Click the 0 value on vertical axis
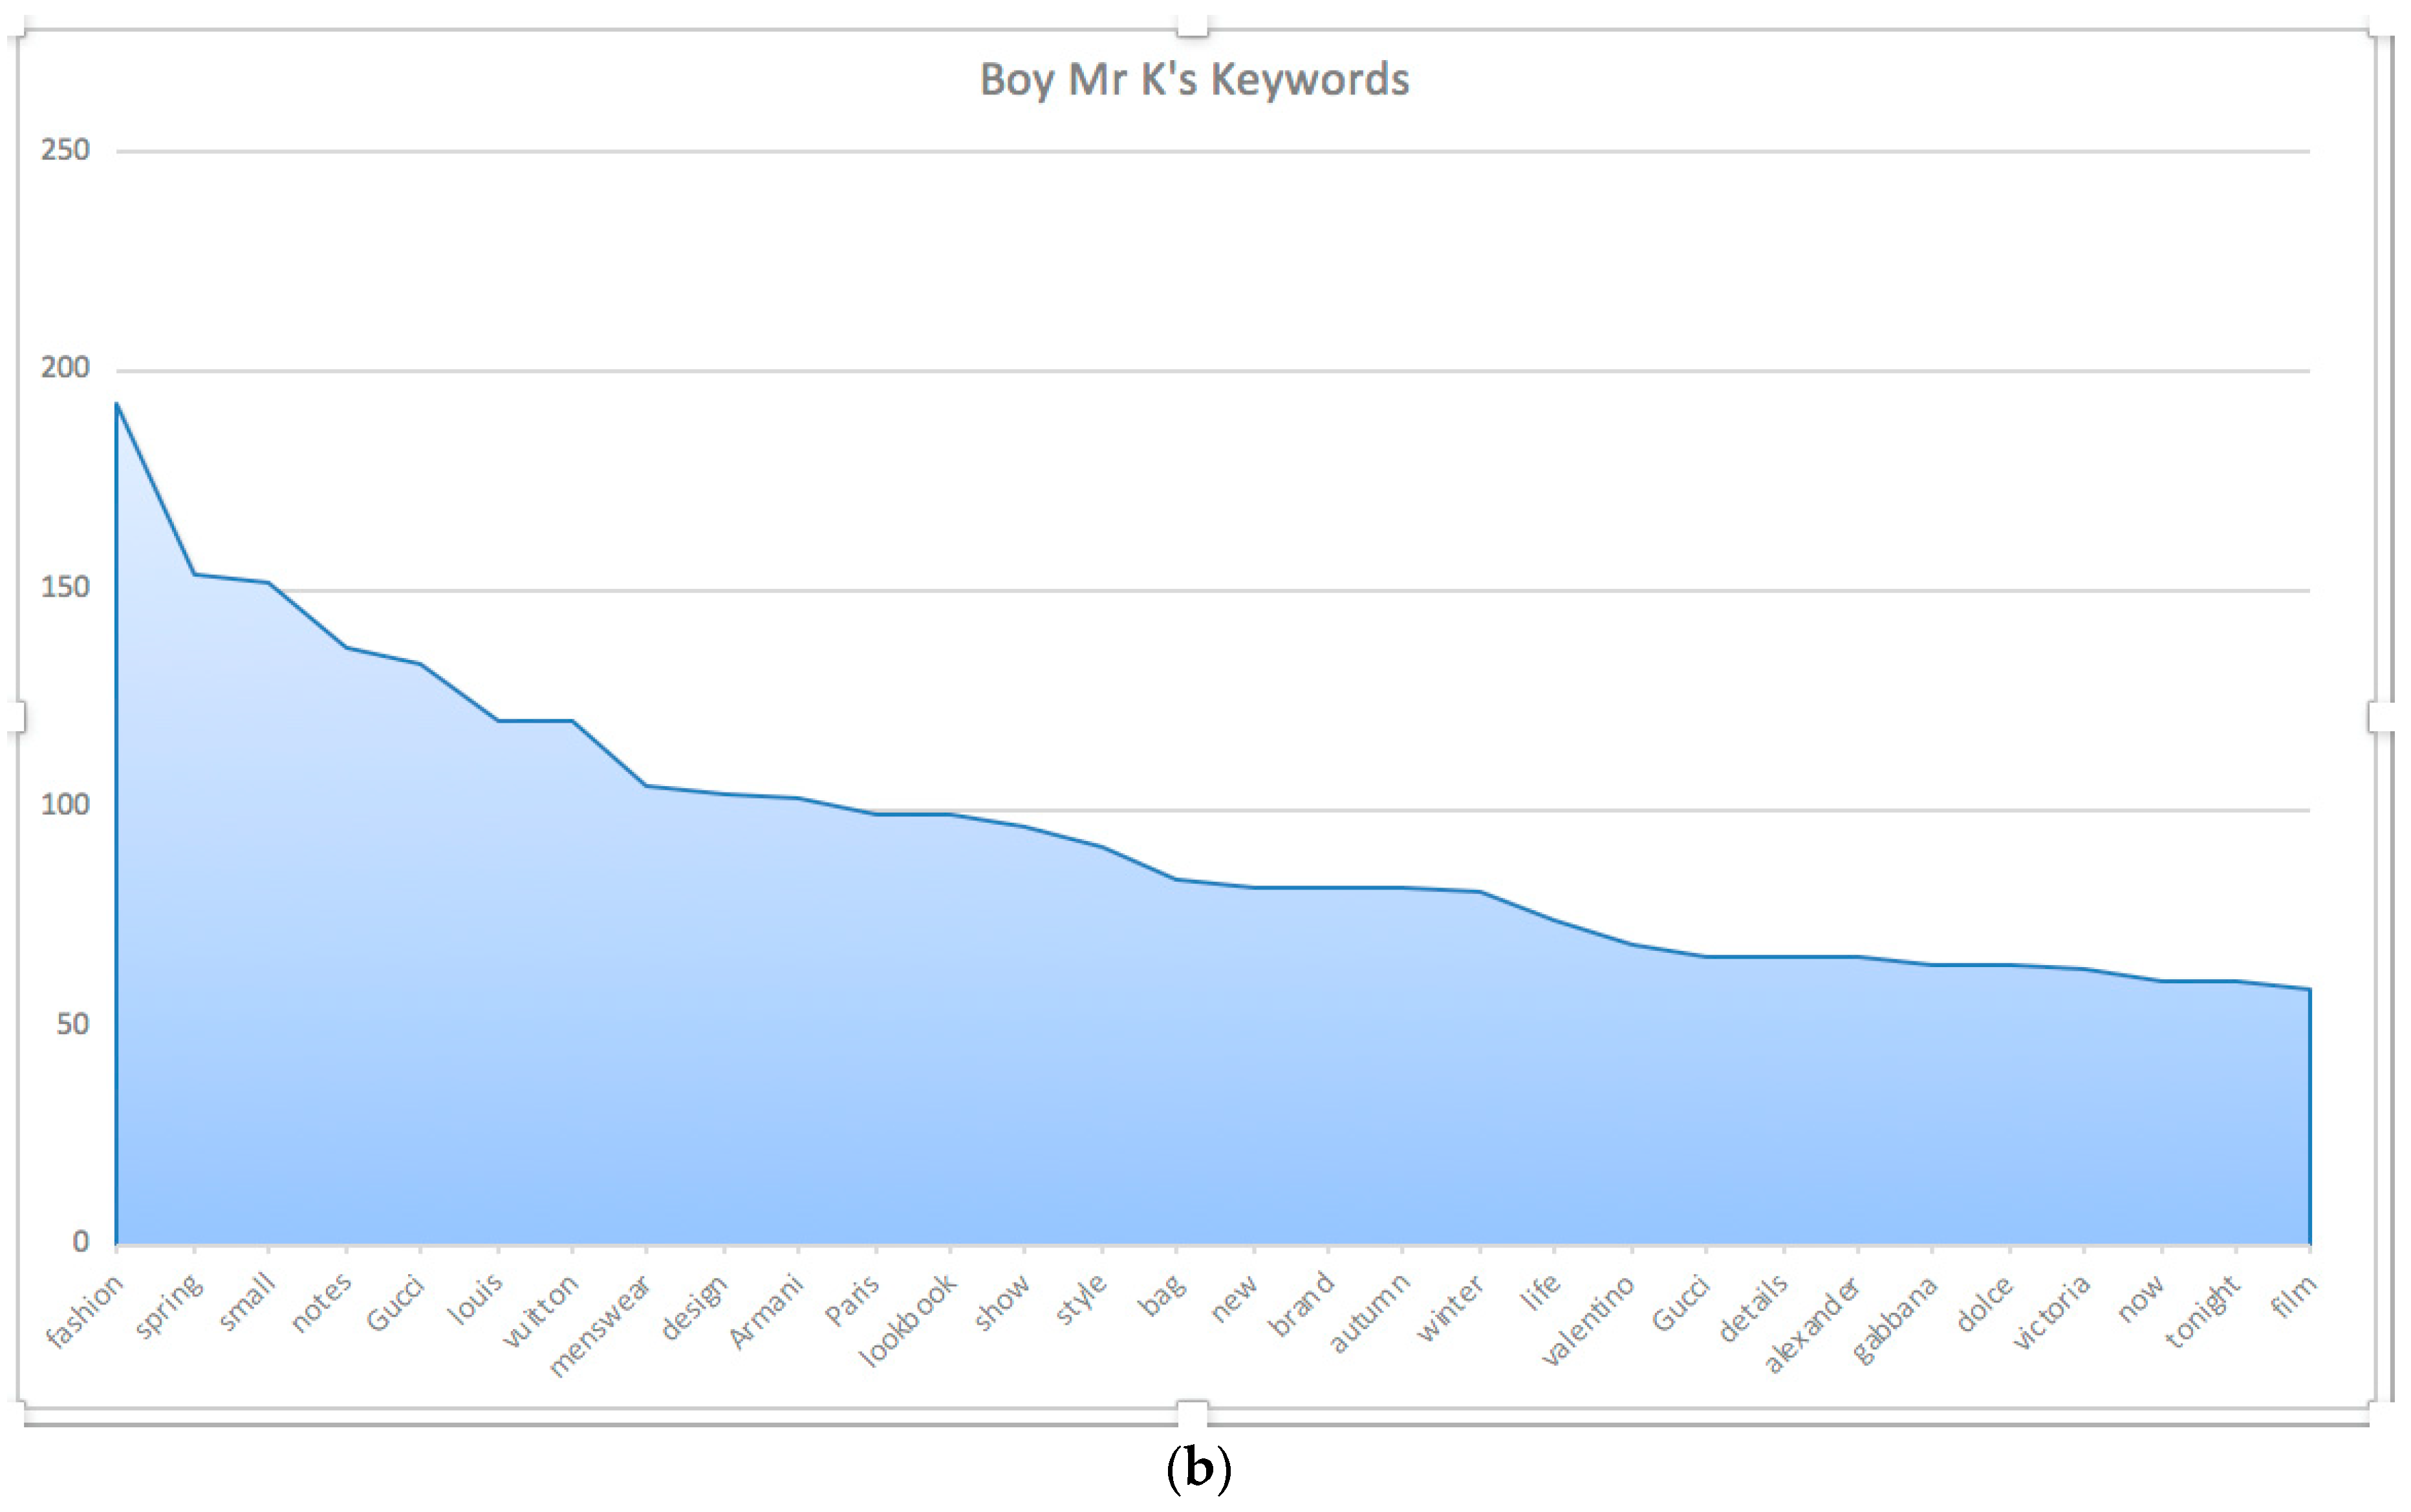Screen dimensions: 2411x1512 pyautogui.click(x=80, y=1242)
